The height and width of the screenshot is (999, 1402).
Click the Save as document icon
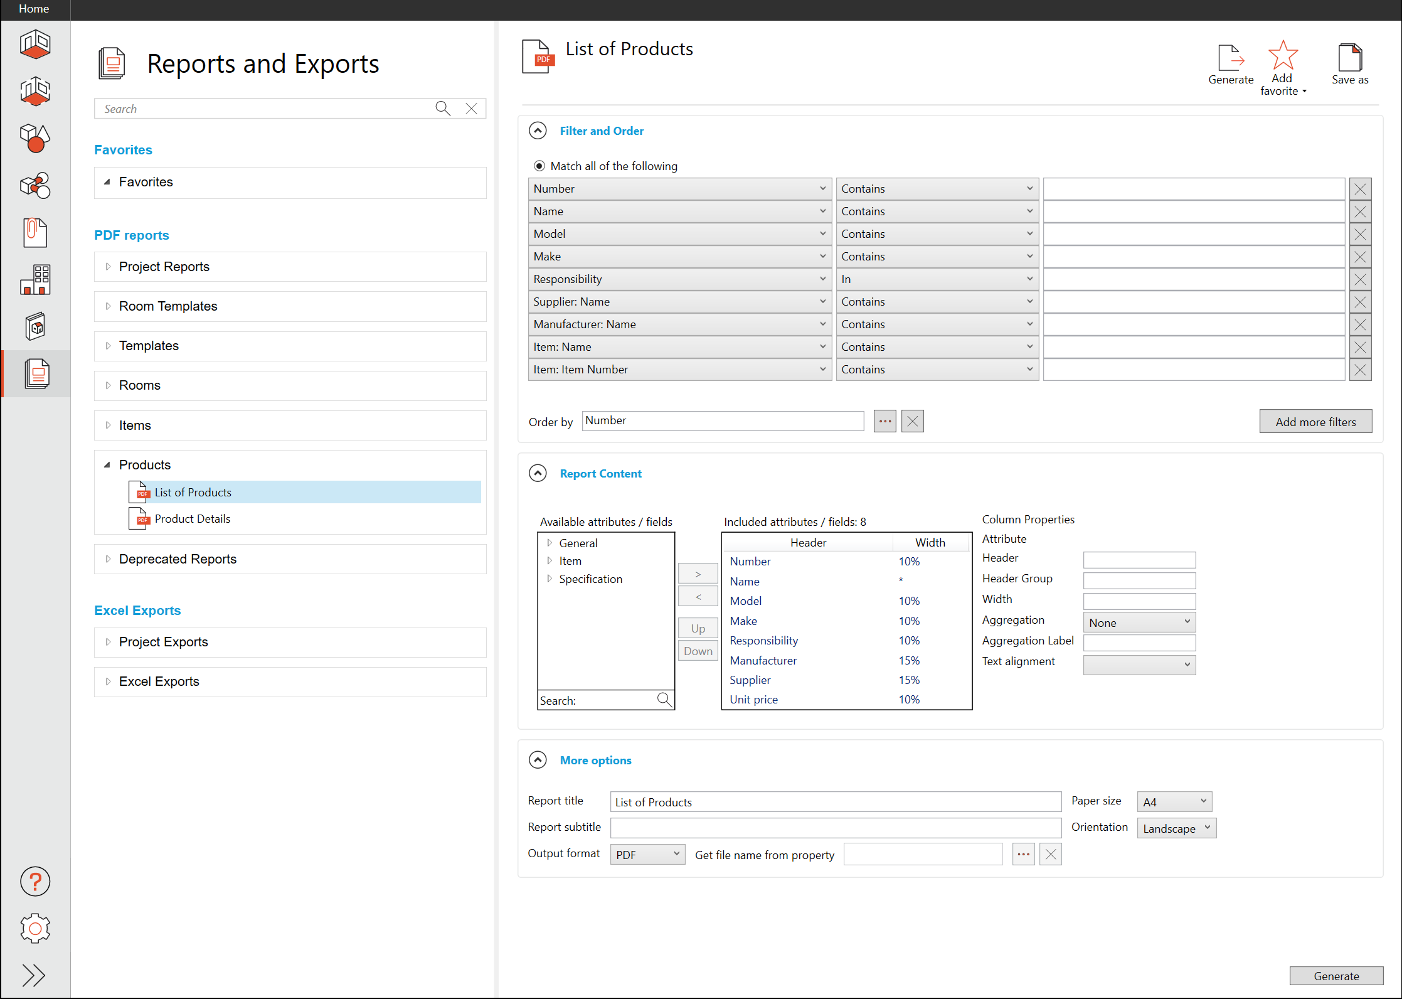click(x=1349, y=58)
